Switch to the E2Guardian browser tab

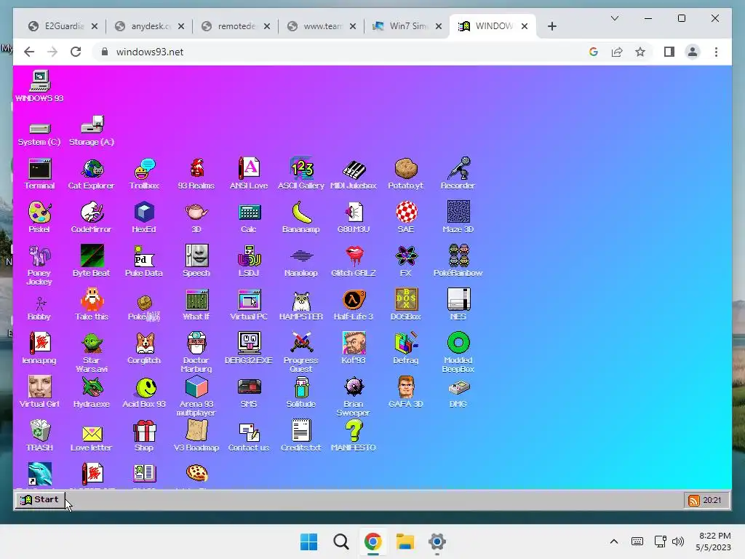point(63,26)
